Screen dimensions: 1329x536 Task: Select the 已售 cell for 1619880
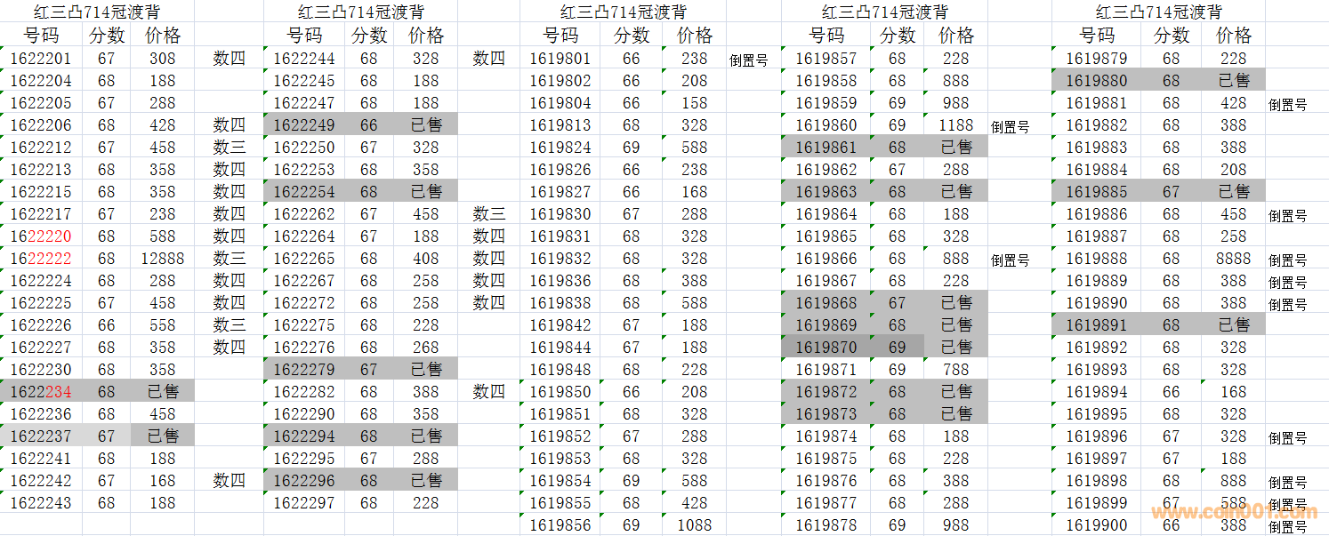tap(1233, 81)
